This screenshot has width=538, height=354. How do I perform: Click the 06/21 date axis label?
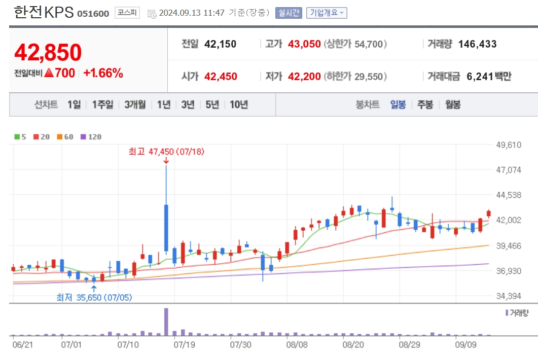tap(23, 344)
